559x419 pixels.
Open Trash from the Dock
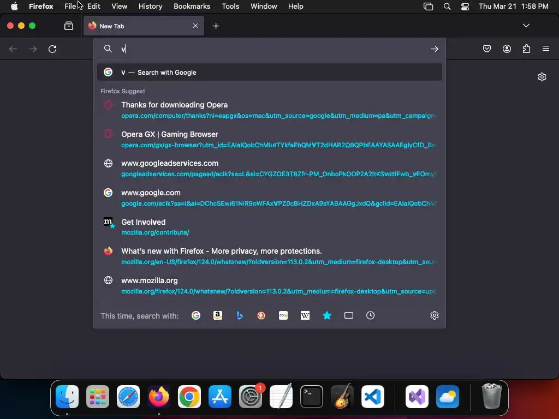pyautogui.click(x=492, y=397)
